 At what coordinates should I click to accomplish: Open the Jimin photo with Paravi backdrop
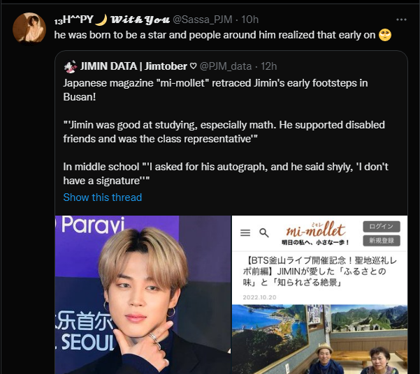(143, 294)
